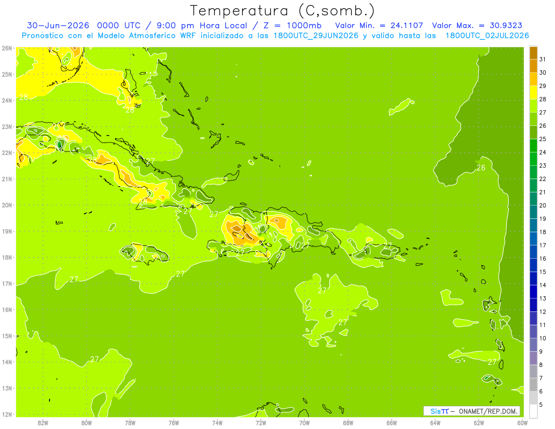Pick the legend swatch between 29 and 30
The image size is (555, 429).
[x=533, y=79]
